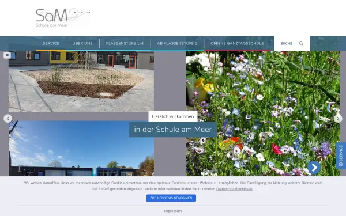Click the schoolyard photo thumbnail
This screenshot has width=346, height=216.
coord(81,81)
